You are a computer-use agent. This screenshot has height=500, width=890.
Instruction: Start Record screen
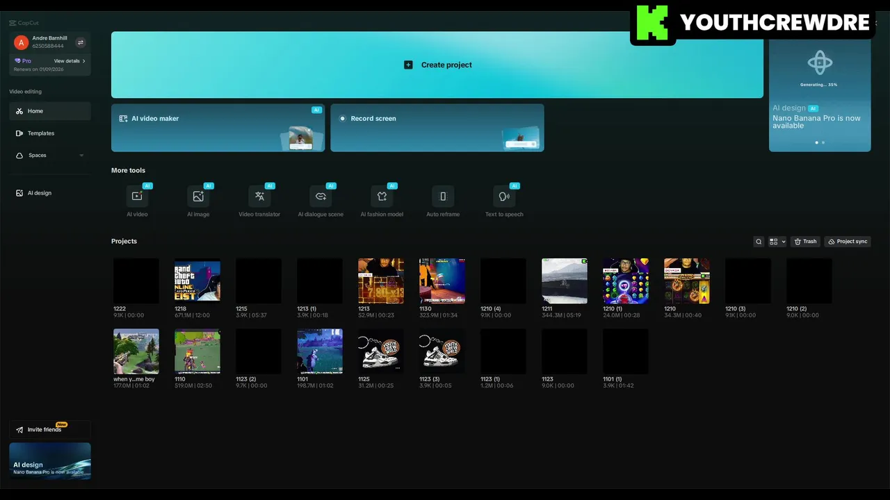tap(437, 128)
